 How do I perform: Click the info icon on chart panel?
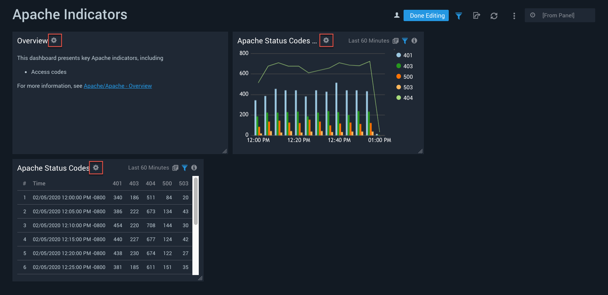(x=414, y=41)
